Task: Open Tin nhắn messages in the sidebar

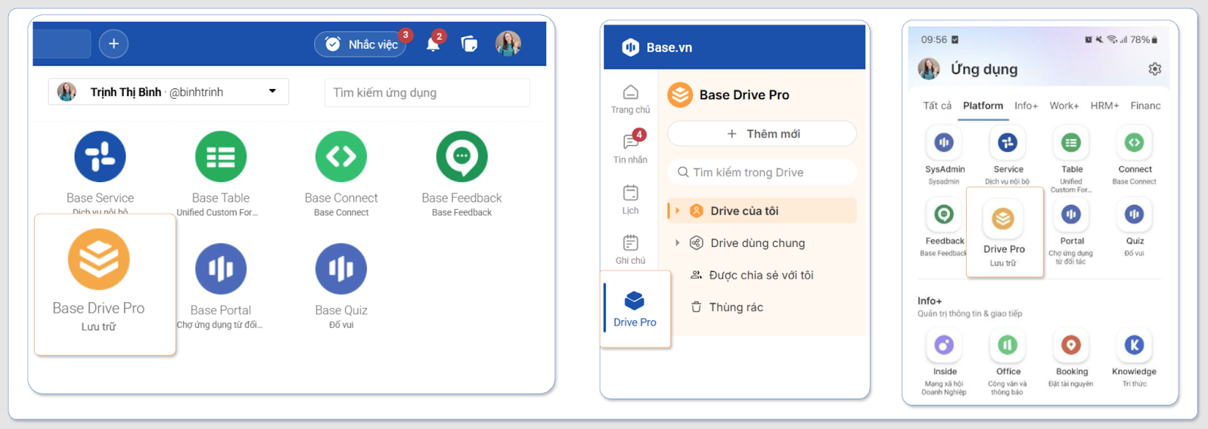Action: pyautogui.click(x=631, y=147)
